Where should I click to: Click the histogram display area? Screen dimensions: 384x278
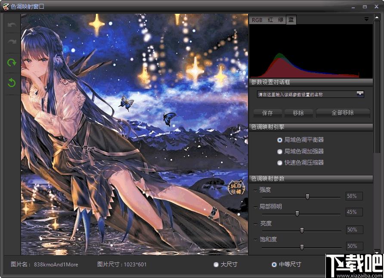click(x=311, y=51)
